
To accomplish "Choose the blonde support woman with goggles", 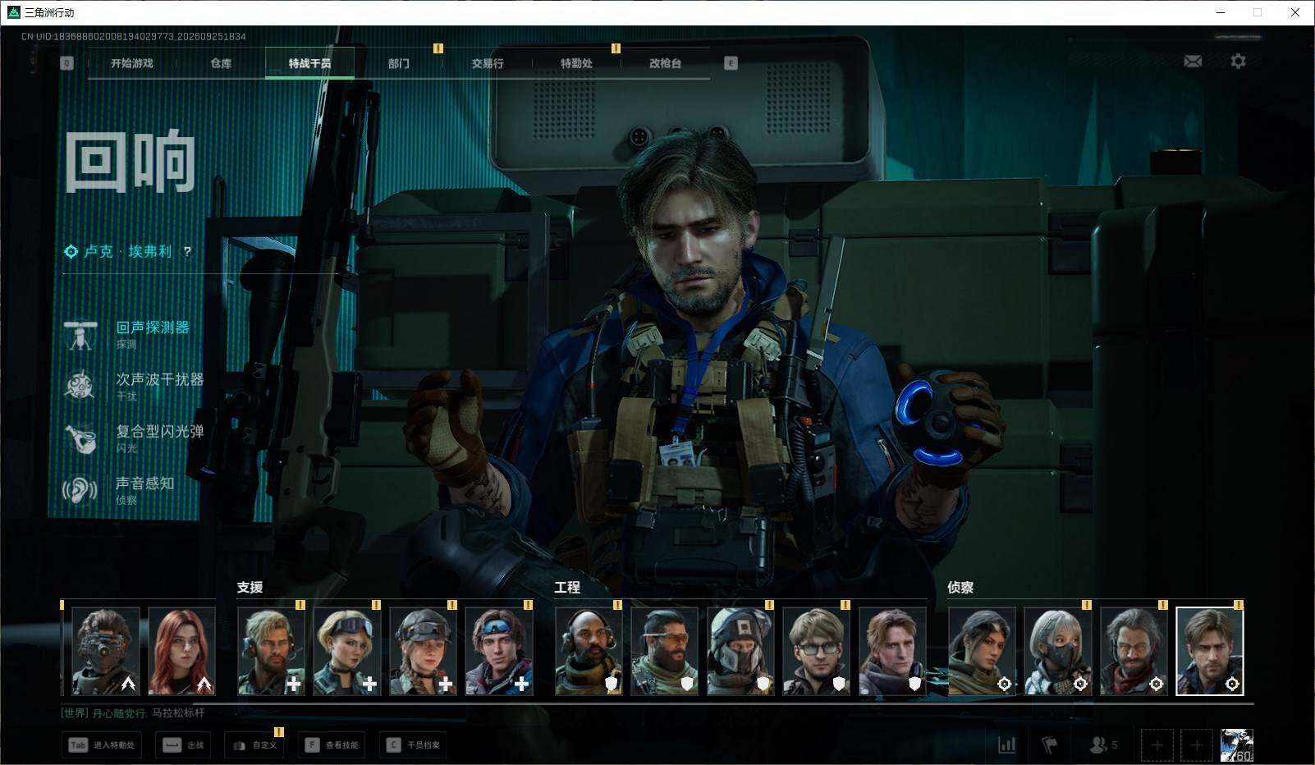I will tap(347, 651).
